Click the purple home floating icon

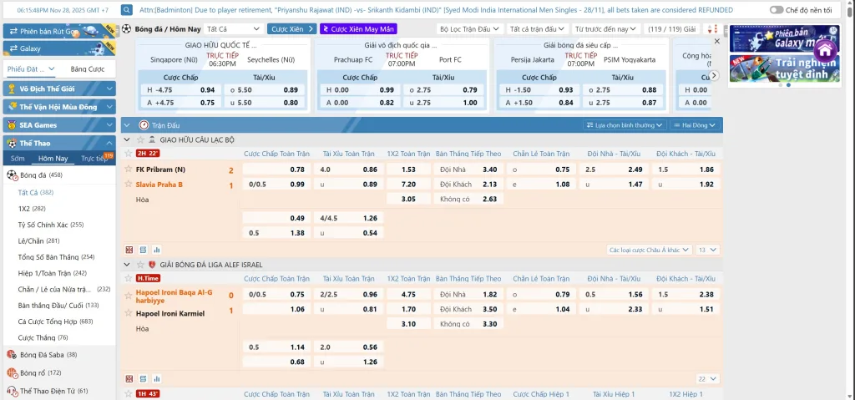coord(826,50)
